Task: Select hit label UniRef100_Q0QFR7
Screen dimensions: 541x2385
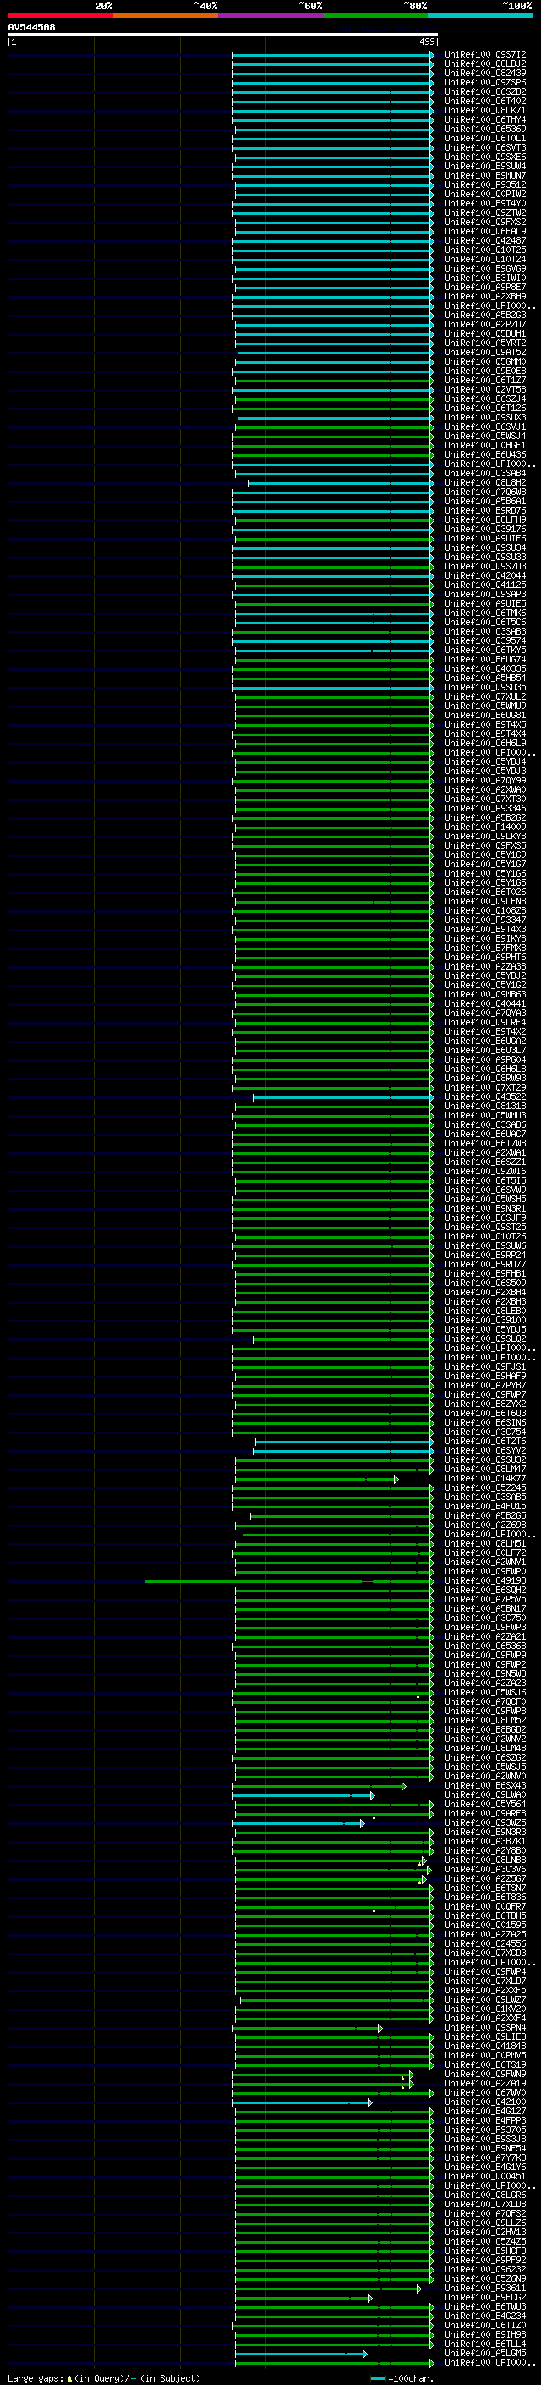Action: pos(485,1907)
